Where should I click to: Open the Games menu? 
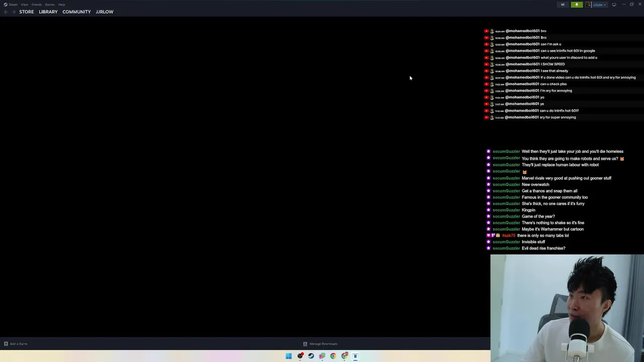pyautogui.click(x=50, y=5)
